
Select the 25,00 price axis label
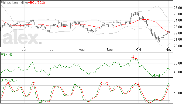pyautogui.click(x=178, y=14)
